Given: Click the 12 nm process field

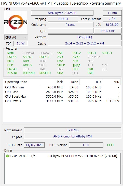Looking at the screenshot, I should [112, 13].
